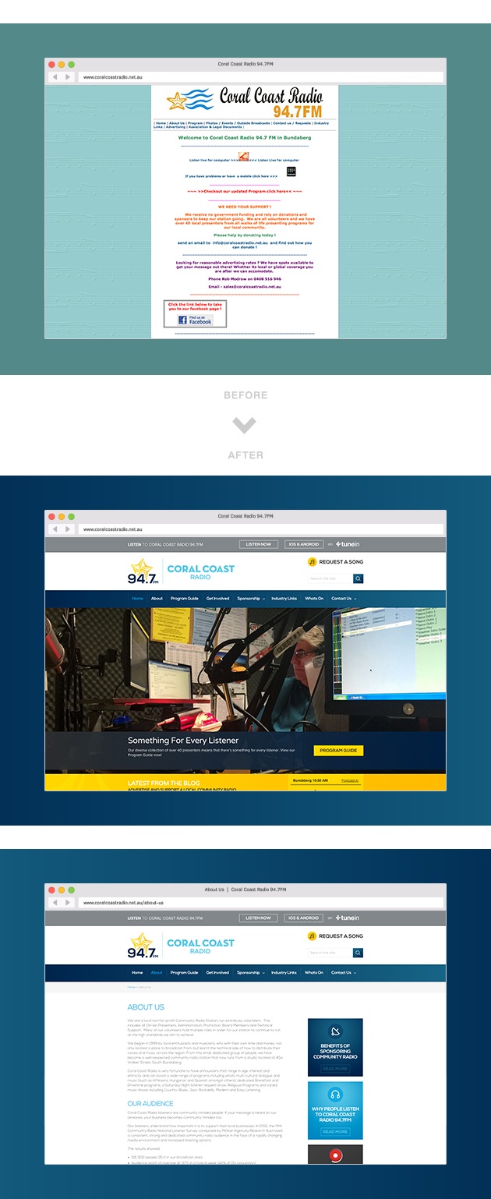Click 'LATEST FROM THE BLOG' heading on homepage

coord(164,783)
